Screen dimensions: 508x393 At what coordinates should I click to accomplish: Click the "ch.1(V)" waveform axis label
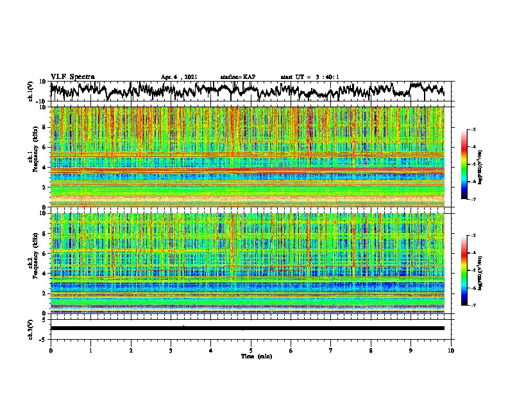[31, 91]
